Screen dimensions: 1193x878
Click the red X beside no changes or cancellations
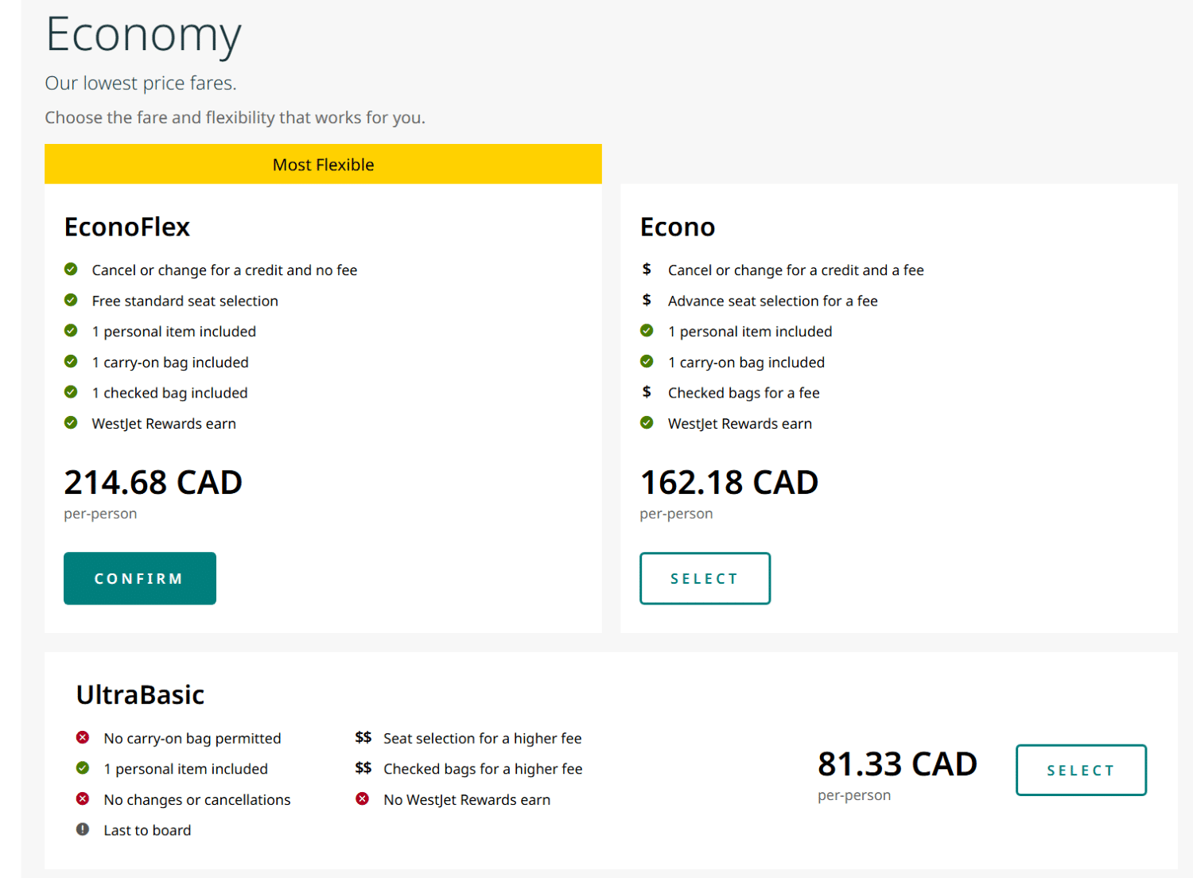tap(83, 798)
